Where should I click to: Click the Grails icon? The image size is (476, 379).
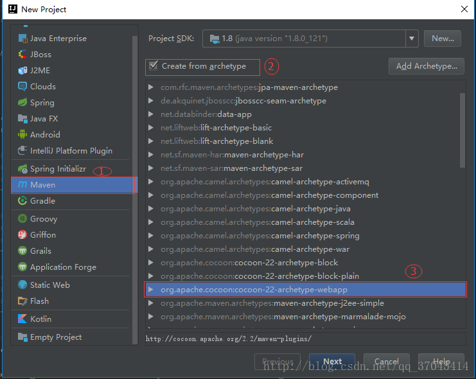coord(22,251)
